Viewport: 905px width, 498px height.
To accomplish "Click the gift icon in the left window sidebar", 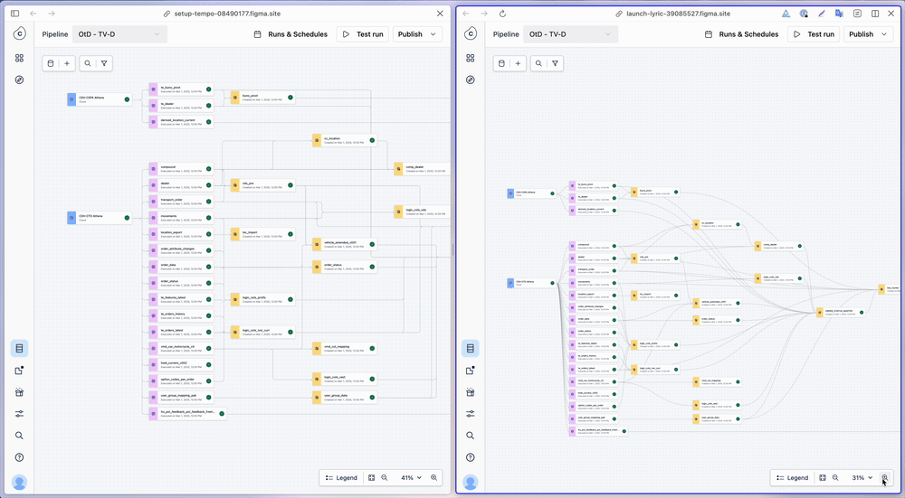I will [20, 392].
